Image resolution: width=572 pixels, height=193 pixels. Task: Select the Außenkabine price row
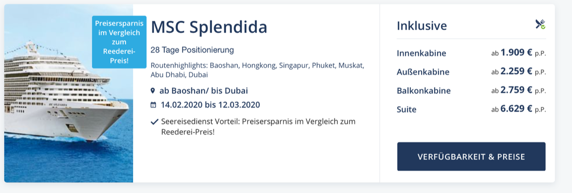[471, 71]
